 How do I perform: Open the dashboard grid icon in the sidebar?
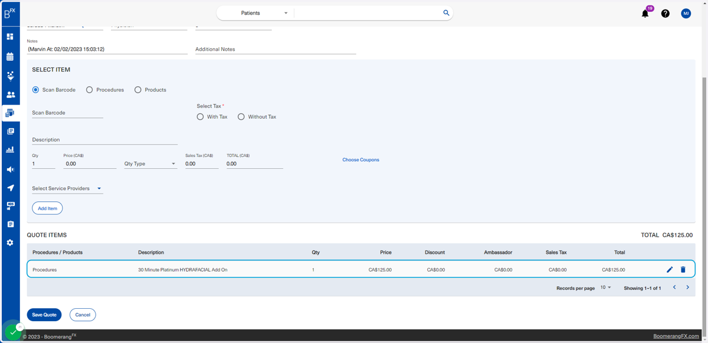(x=10, y=37)
